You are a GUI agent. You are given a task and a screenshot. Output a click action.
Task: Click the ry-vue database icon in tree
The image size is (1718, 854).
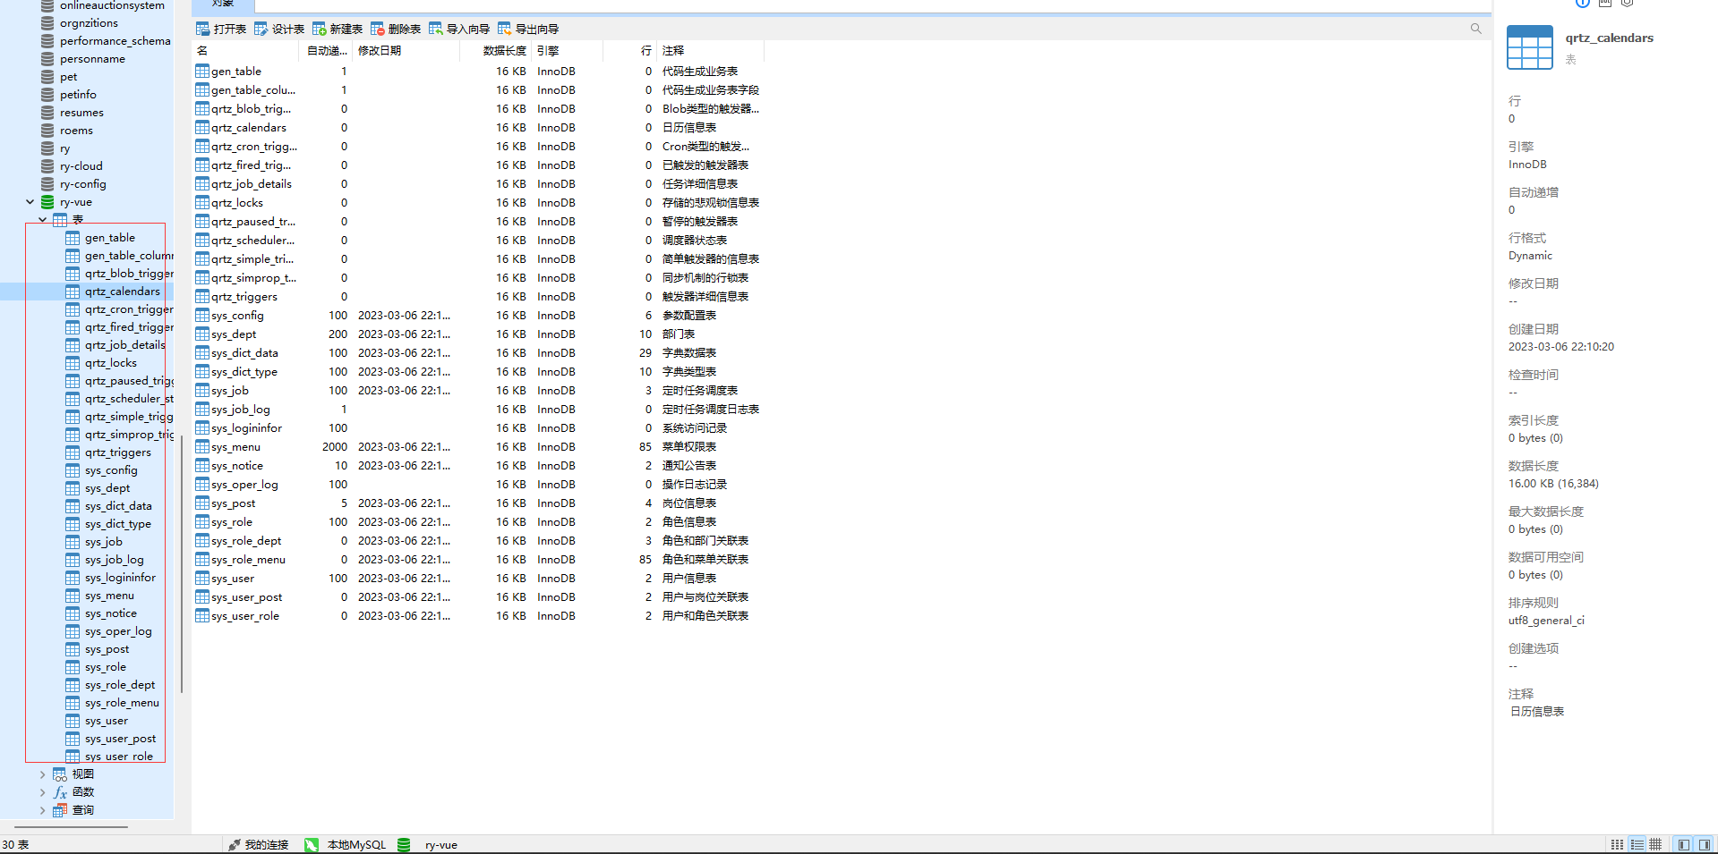coord(47,202)
